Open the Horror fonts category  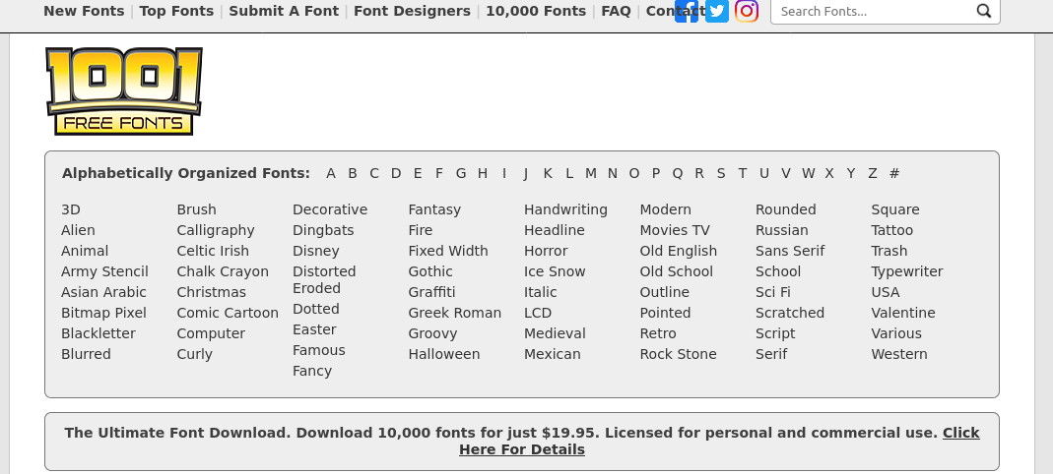click(546, 252)
